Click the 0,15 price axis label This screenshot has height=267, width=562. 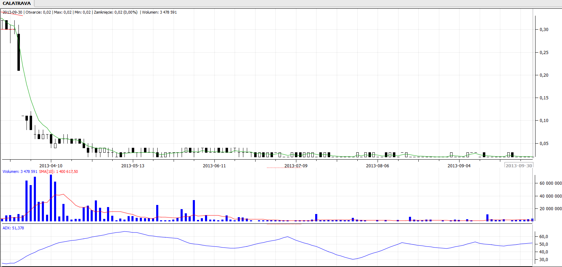(x=544, y=98)
